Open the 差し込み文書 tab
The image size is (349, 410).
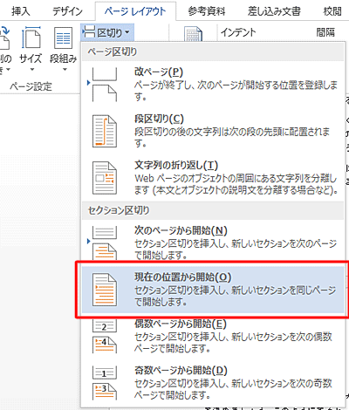point(274,11)
